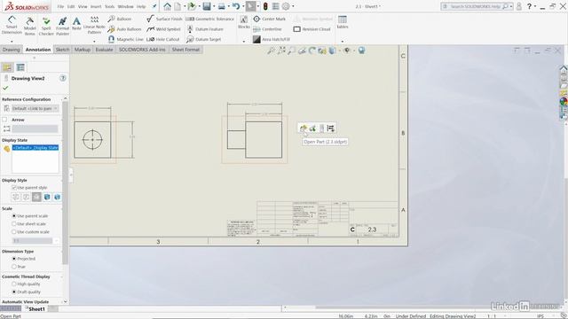The width and height of the screenshot is (568, 319).
Task: Enable the Arrow checkbox
Action: [4, 120]
